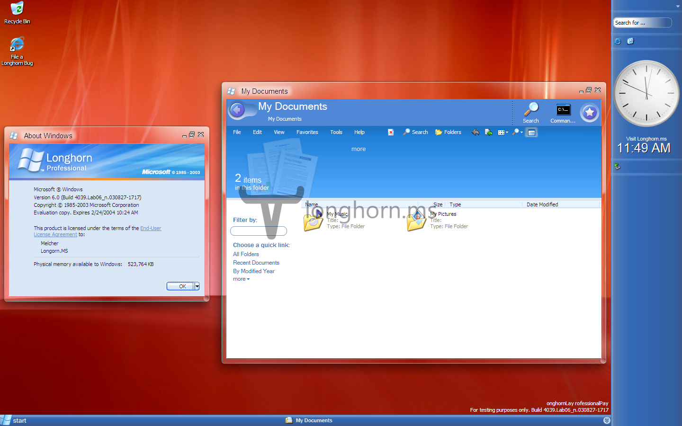The height and width of the screenshot is (426, 682).
Task: Open the Recycle Bin desktop icon
Action: [x=17, y=13]
